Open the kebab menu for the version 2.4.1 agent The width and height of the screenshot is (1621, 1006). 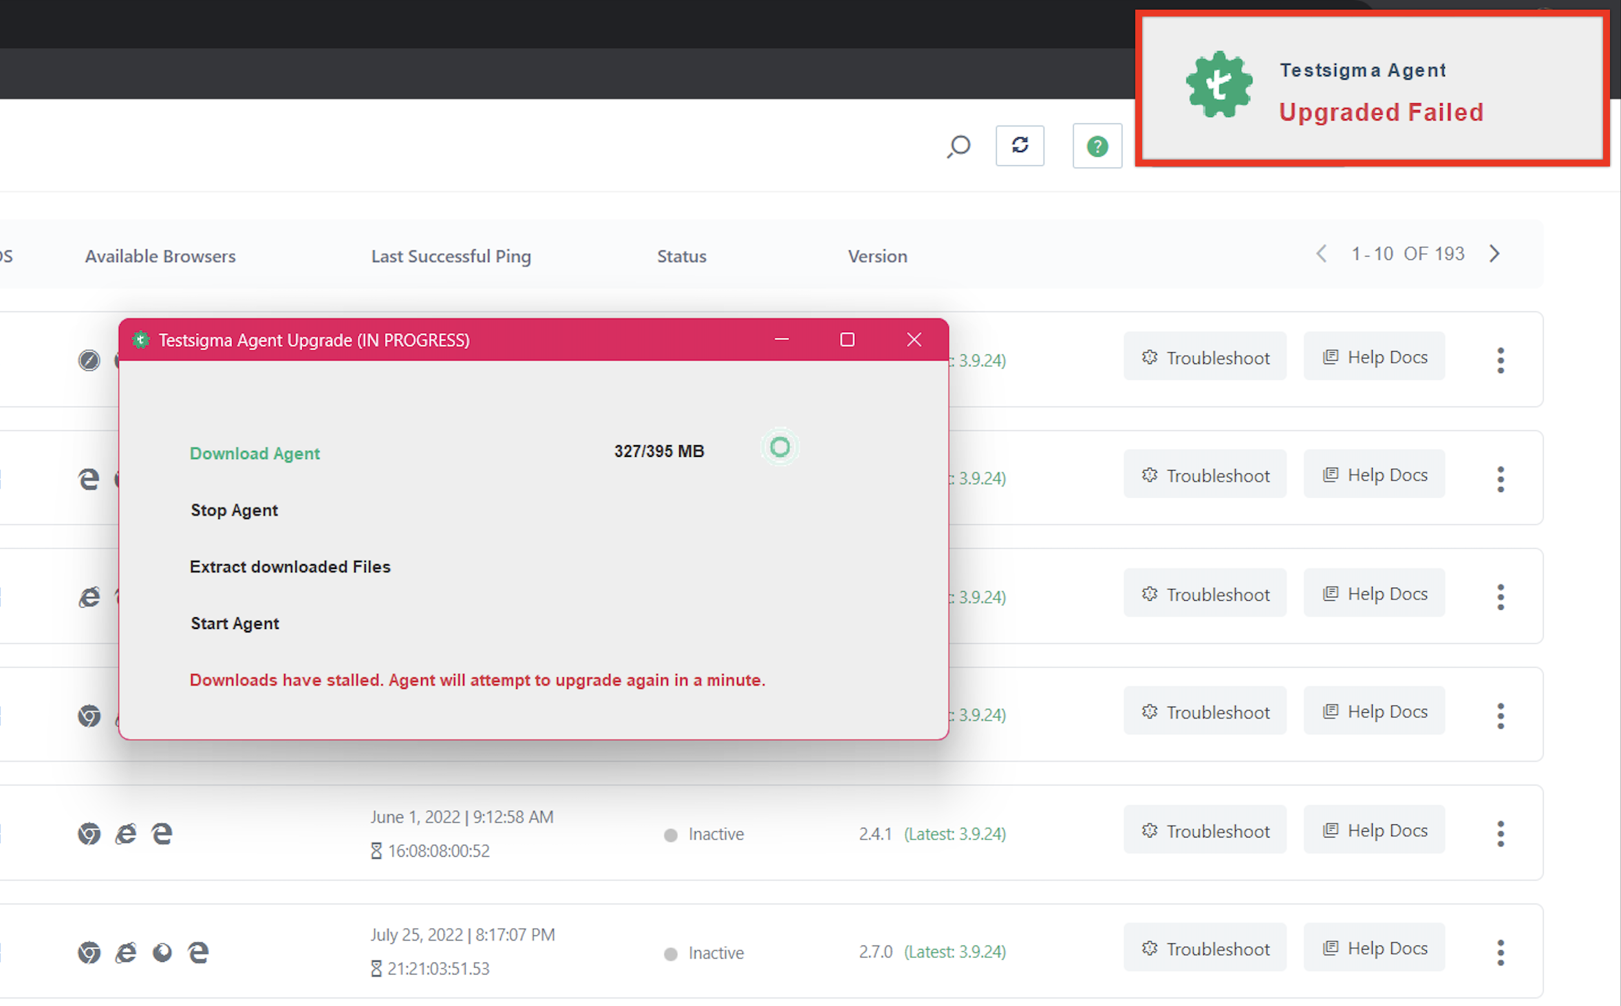[1500, 833]
